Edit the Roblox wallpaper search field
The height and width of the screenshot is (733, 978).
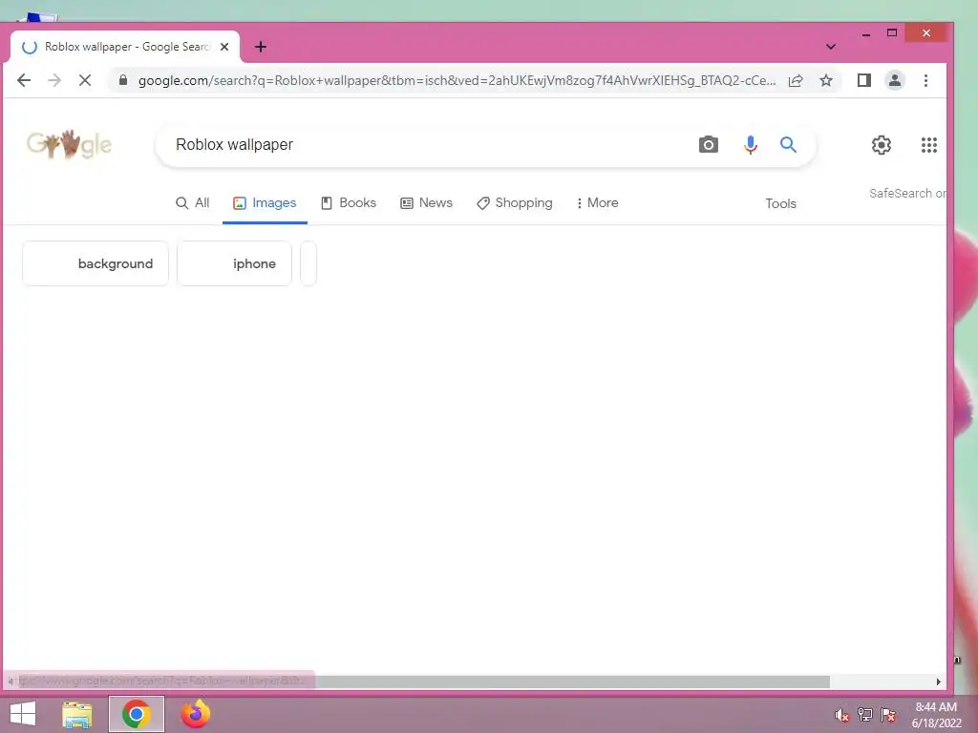[x=431, y=145]
